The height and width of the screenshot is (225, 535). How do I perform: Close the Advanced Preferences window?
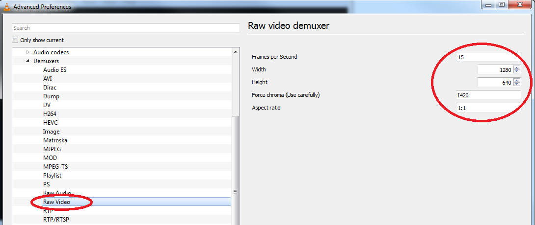click(x=521, y=4)
